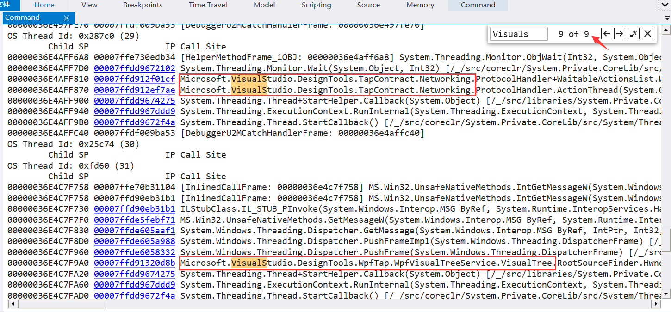This screenshot has height=312, width=671.
Task: Open the Model ribbon tab
Action: (x=264, y=5)
